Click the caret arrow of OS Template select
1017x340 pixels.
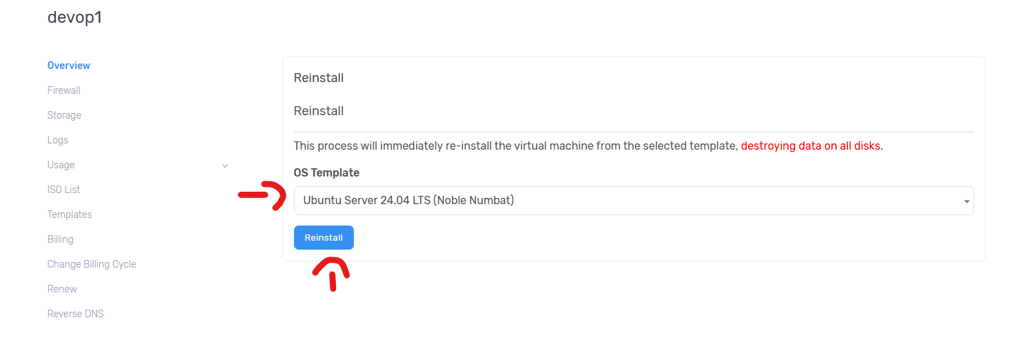click(x=966, y=201)
